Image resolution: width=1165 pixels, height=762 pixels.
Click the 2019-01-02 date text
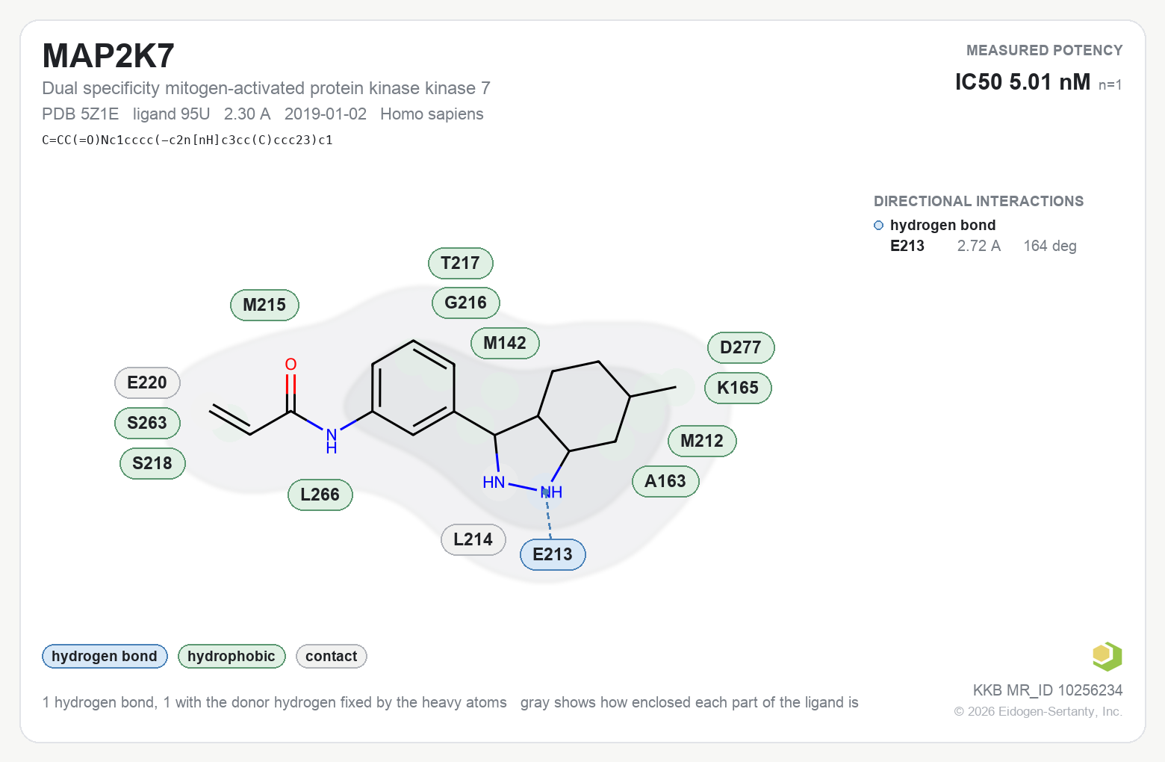point(326,114)
